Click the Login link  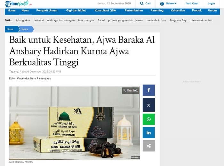(211, 4)
